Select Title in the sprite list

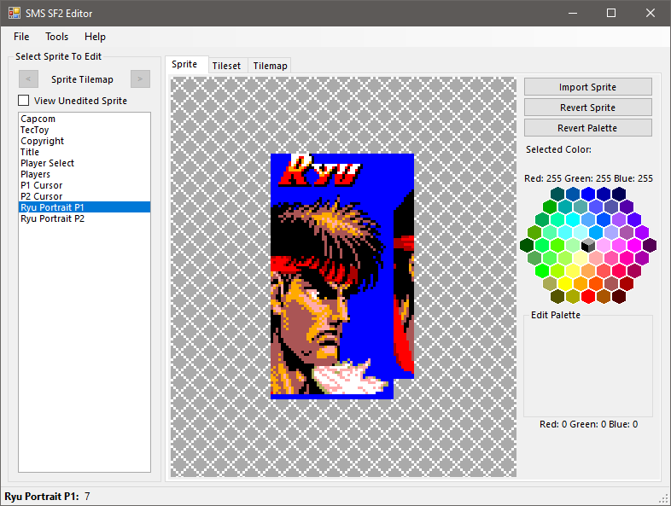tap(85, 152)
